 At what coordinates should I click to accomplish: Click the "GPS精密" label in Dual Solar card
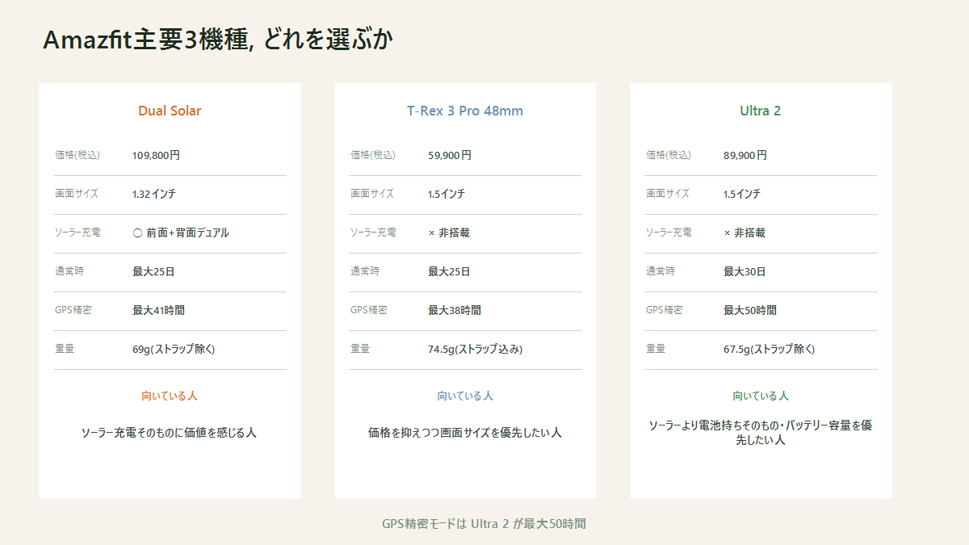tap(73, 310)
